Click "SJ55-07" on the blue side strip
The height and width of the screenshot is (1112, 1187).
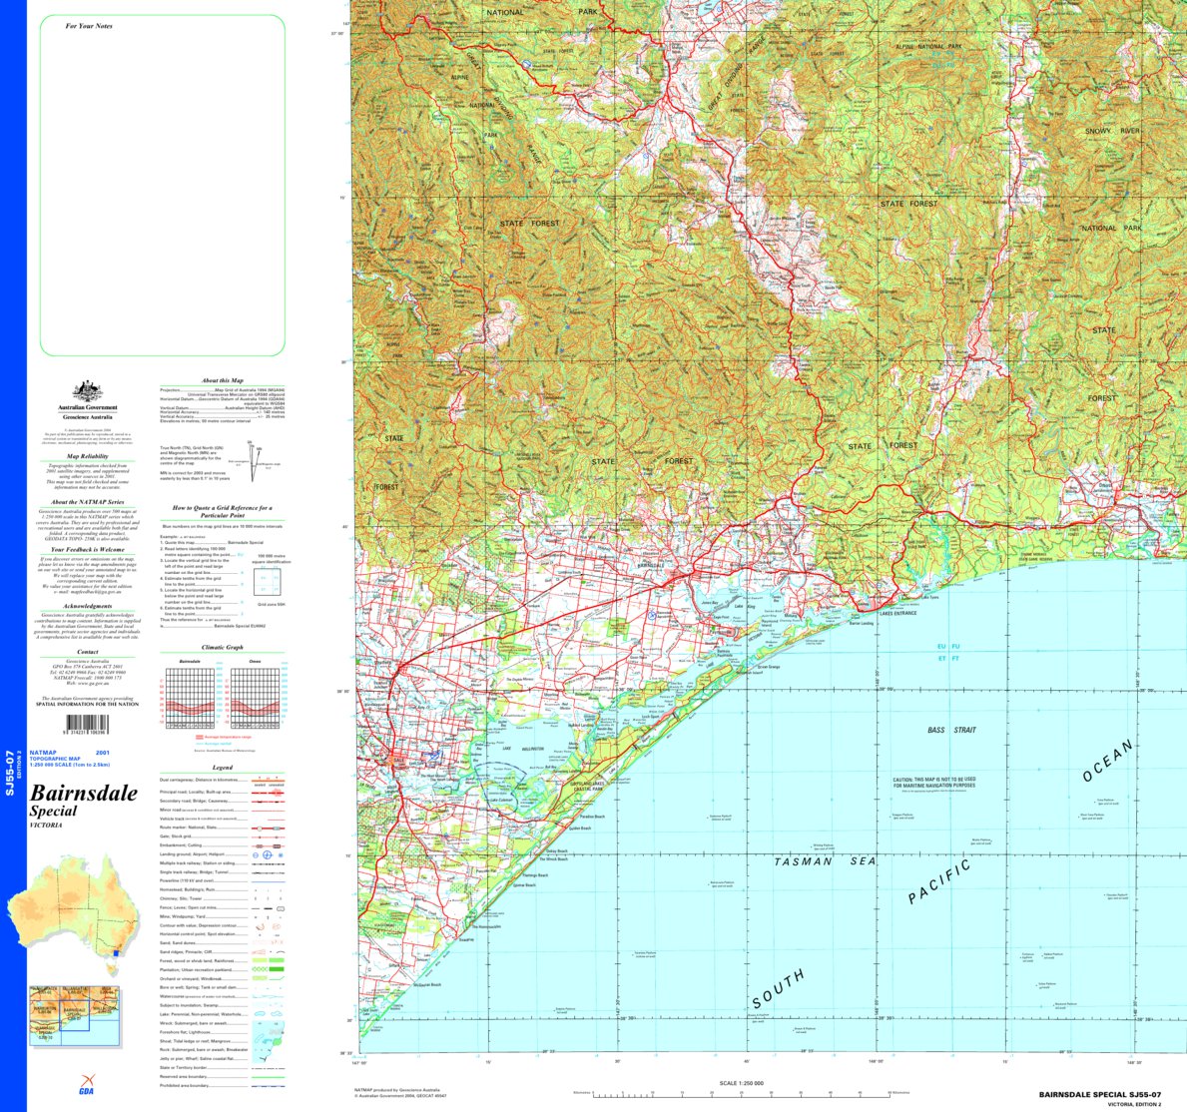[10, 773]
